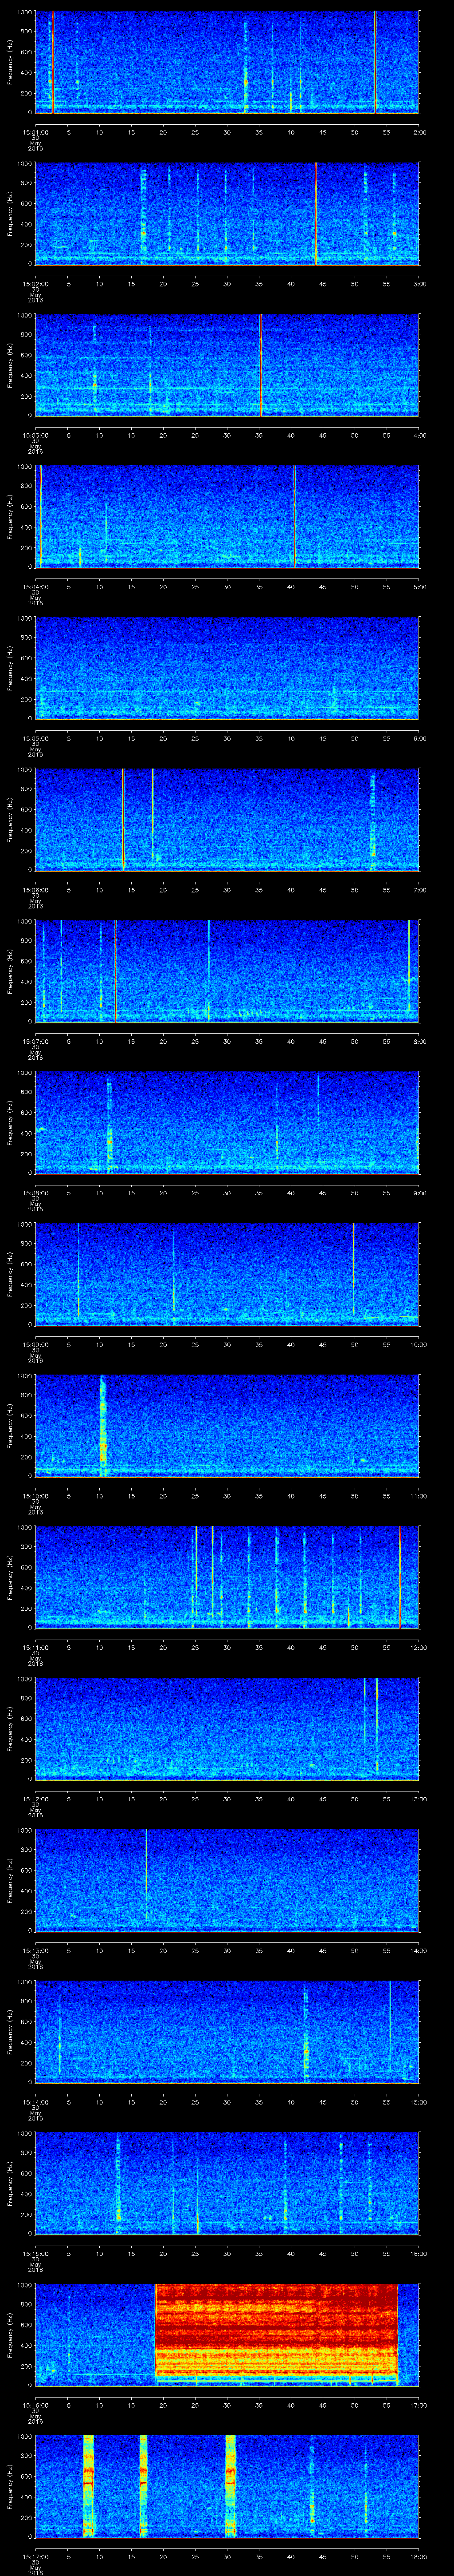Select the first wide burst in the 15:17:00 panel

pyautogui.click(x=89, y=2486)
